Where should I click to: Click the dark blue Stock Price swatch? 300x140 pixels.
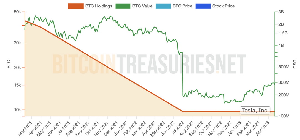point(202,6)
